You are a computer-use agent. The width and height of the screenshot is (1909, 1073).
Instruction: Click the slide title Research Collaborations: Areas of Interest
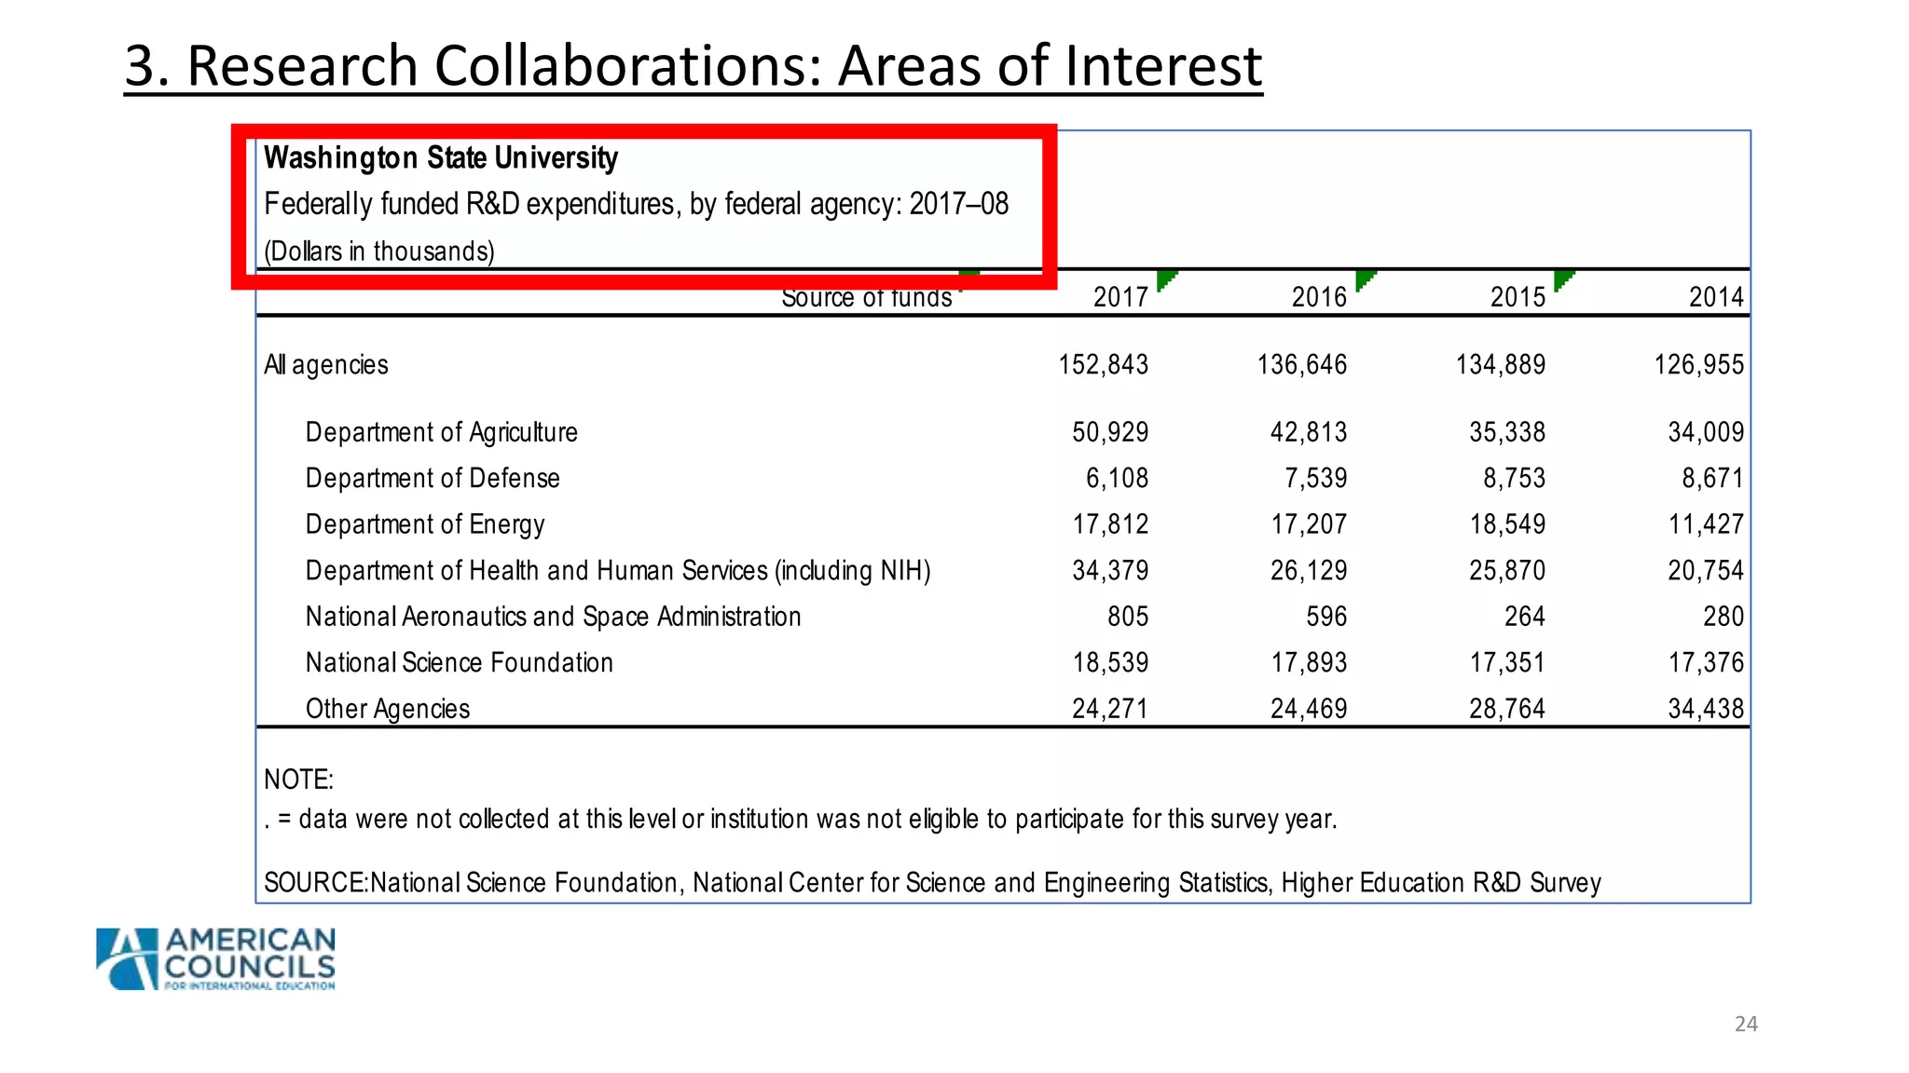click(x=694, y=66)
